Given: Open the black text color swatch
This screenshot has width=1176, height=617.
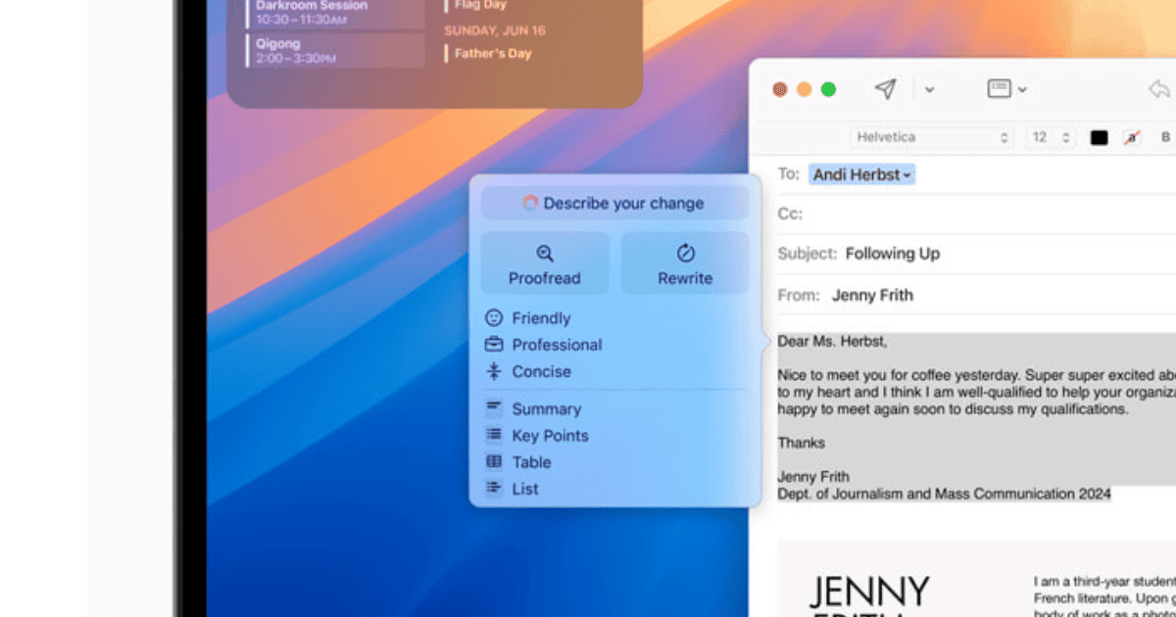Looking at the screenshot, I should (x=1100, y=138).
